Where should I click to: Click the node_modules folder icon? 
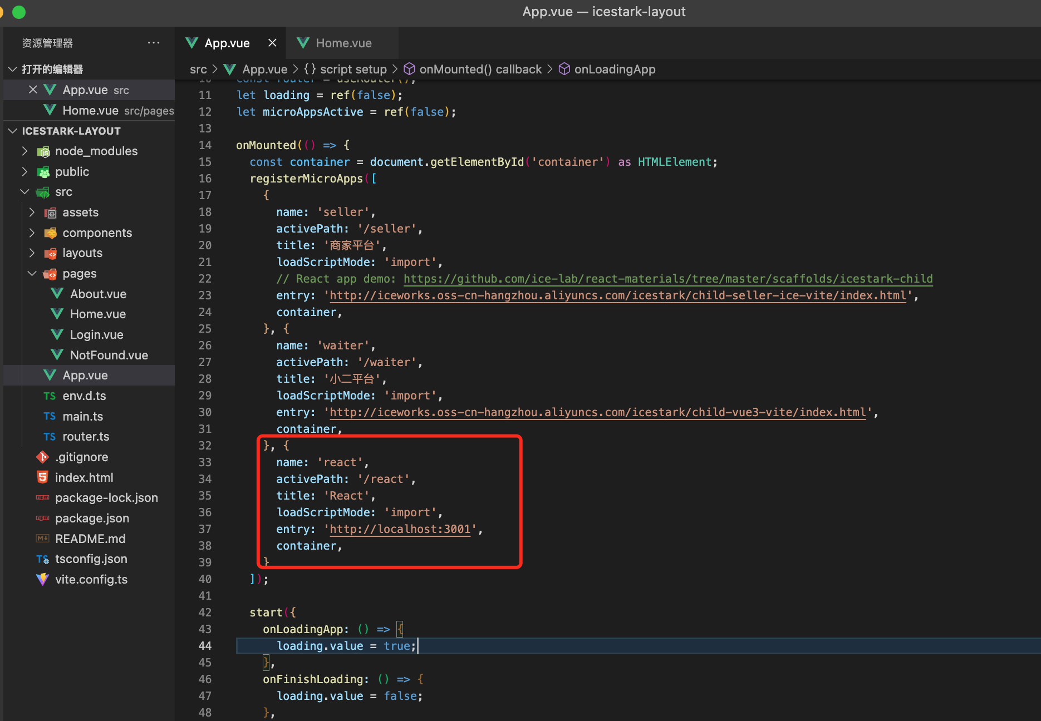pos(43,151)
